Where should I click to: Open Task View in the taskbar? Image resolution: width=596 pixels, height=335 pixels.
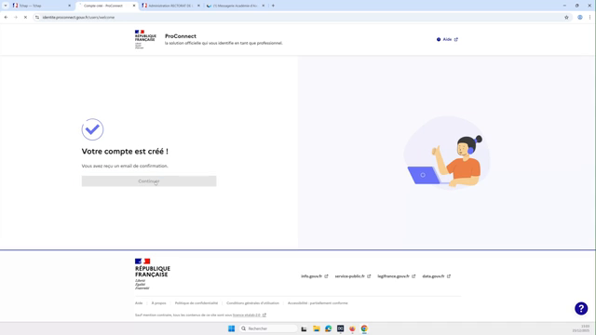(x=304, y=328)
